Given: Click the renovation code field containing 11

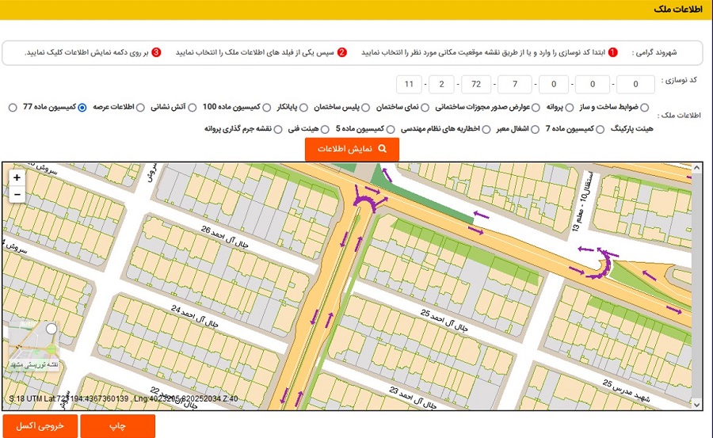Looking at the screenshot, I should [409, 84].
